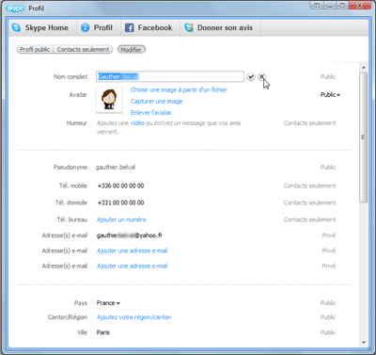Open the France country dropdown
Viewport: 376px width, 355px height.
coord(108,303)
